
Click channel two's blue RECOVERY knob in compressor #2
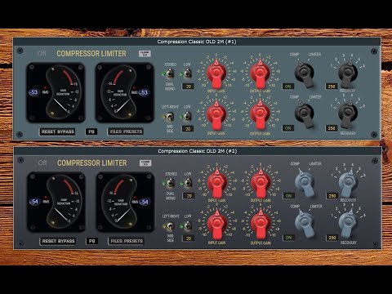(x=349, y=224)
